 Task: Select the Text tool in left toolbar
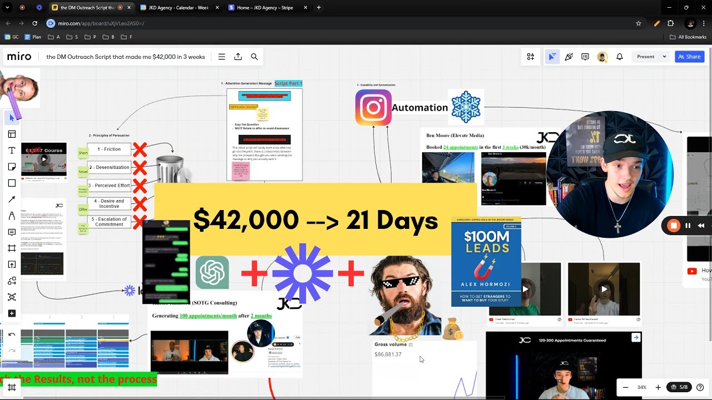(x=12, y=151)
